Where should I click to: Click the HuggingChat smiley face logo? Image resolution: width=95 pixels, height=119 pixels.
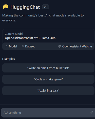pyautogui.click(x=6, y=7)
